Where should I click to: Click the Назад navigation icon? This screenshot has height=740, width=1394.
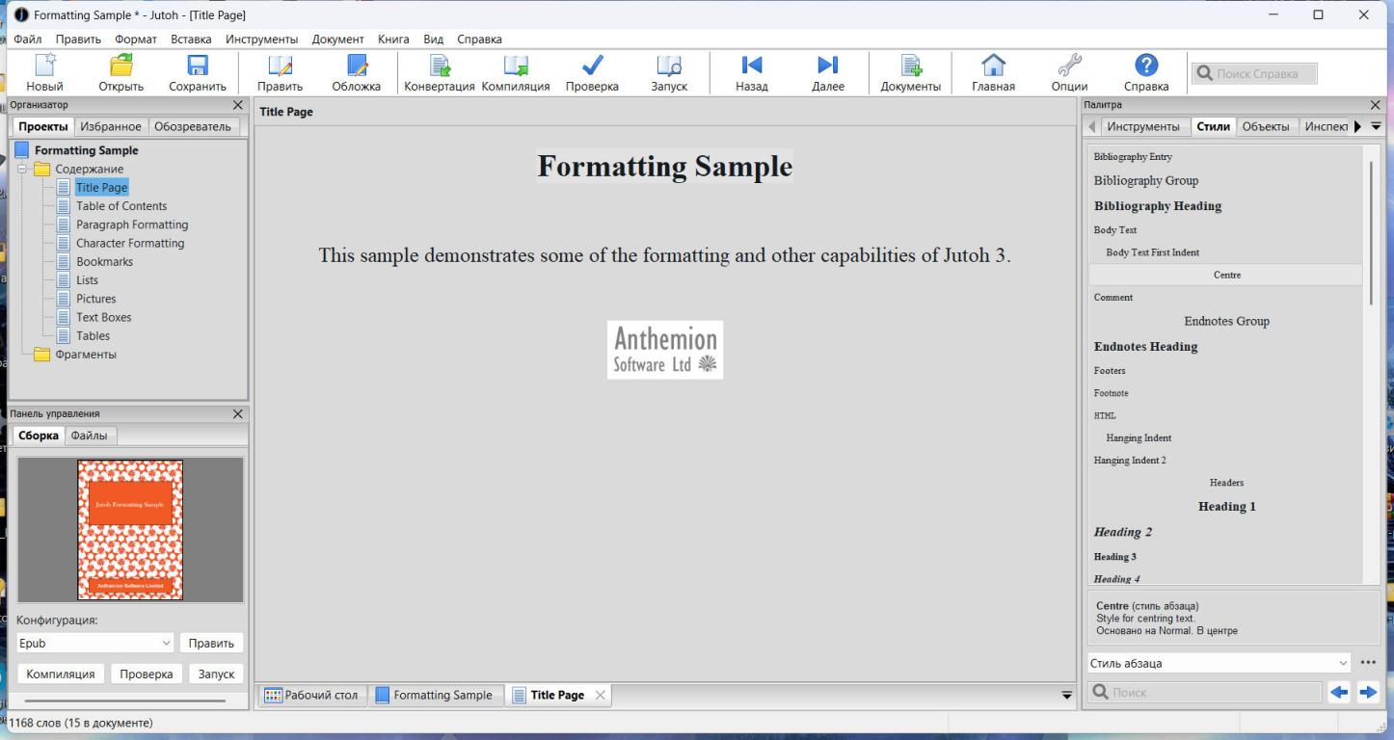(x=751, y=66)
